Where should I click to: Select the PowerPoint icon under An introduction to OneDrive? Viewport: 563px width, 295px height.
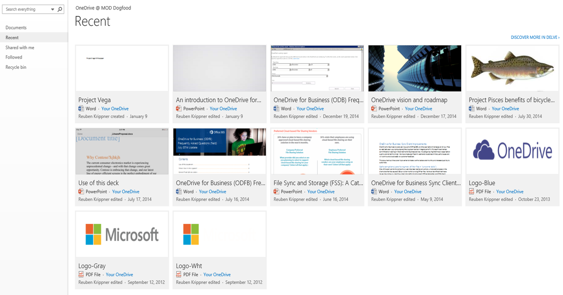click(179, 108)
